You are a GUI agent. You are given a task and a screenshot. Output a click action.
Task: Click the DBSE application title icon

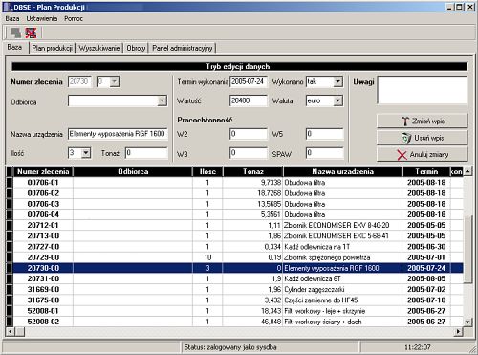(x=8, y=7)
